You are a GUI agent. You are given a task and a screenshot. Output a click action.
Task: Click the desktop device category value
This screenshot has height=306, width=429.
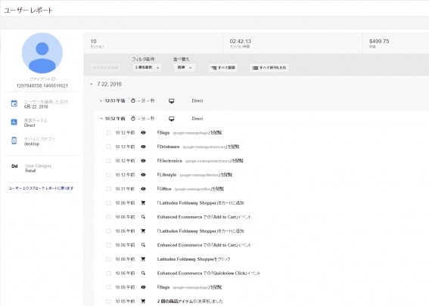pos(32,144)
